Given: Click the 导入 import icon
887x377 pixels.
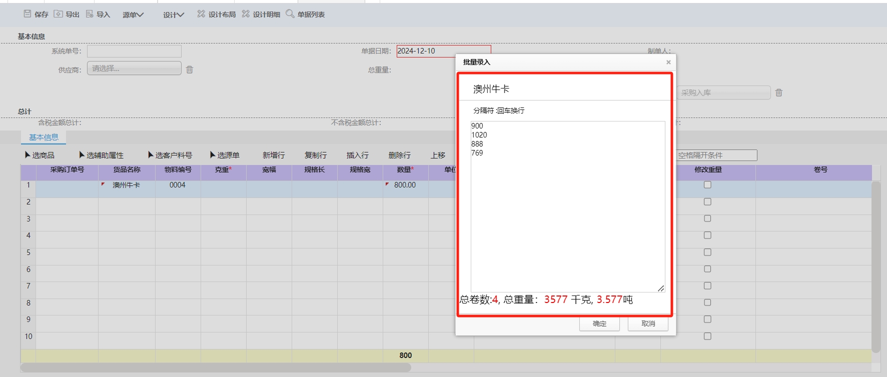Looking at the screenshot, I should coord(90,14).
